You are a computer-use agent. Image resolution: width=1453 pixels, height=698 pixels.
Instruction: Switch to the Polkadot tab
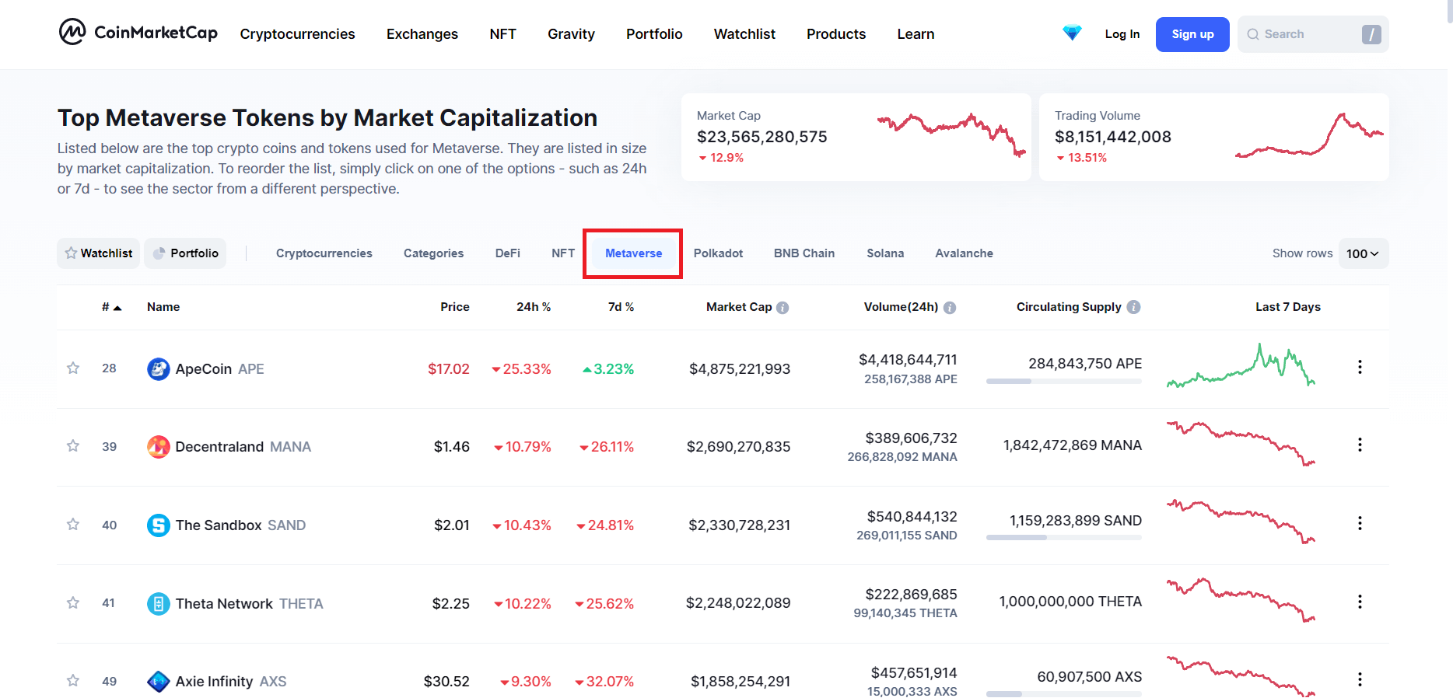pyautogui.click(x=718, y=253)
